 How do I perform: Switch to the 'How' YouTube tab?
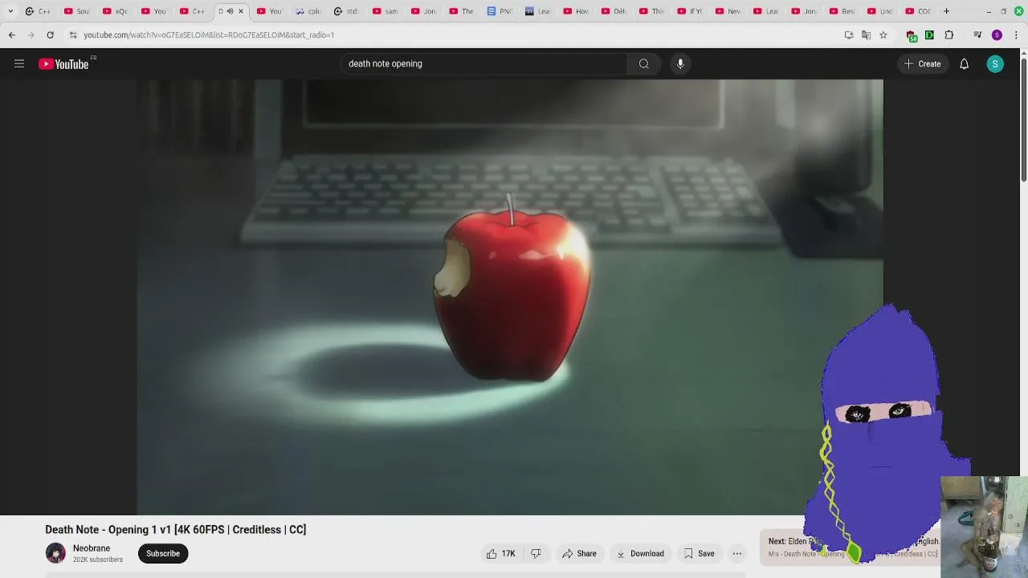(x=577, y=11)
